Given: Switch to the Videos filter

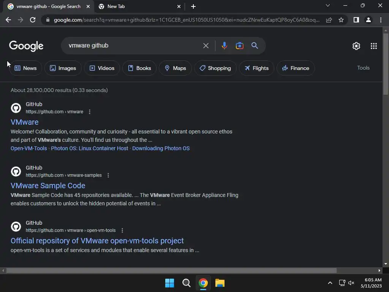Looking at the screenshot, I should pyautogui.click(x=102, y=68).
